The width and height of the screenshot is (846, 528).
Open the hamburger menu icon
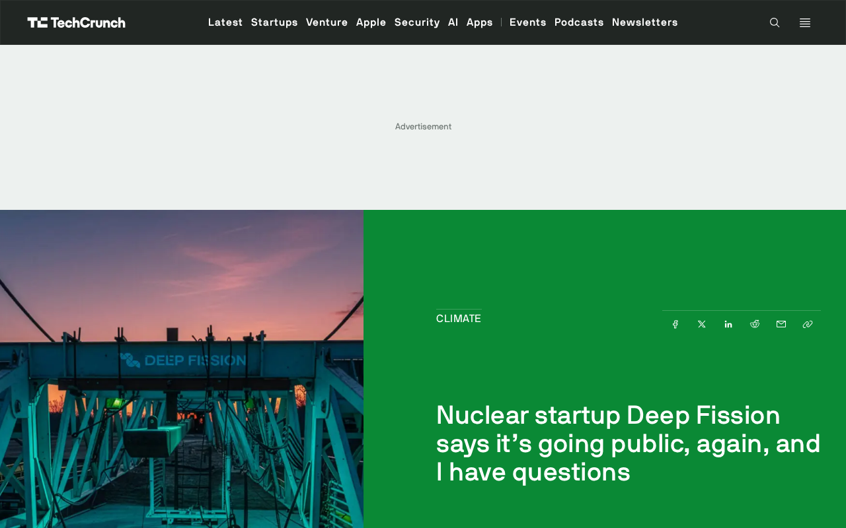pyautogui.click(x=805, y=22)
